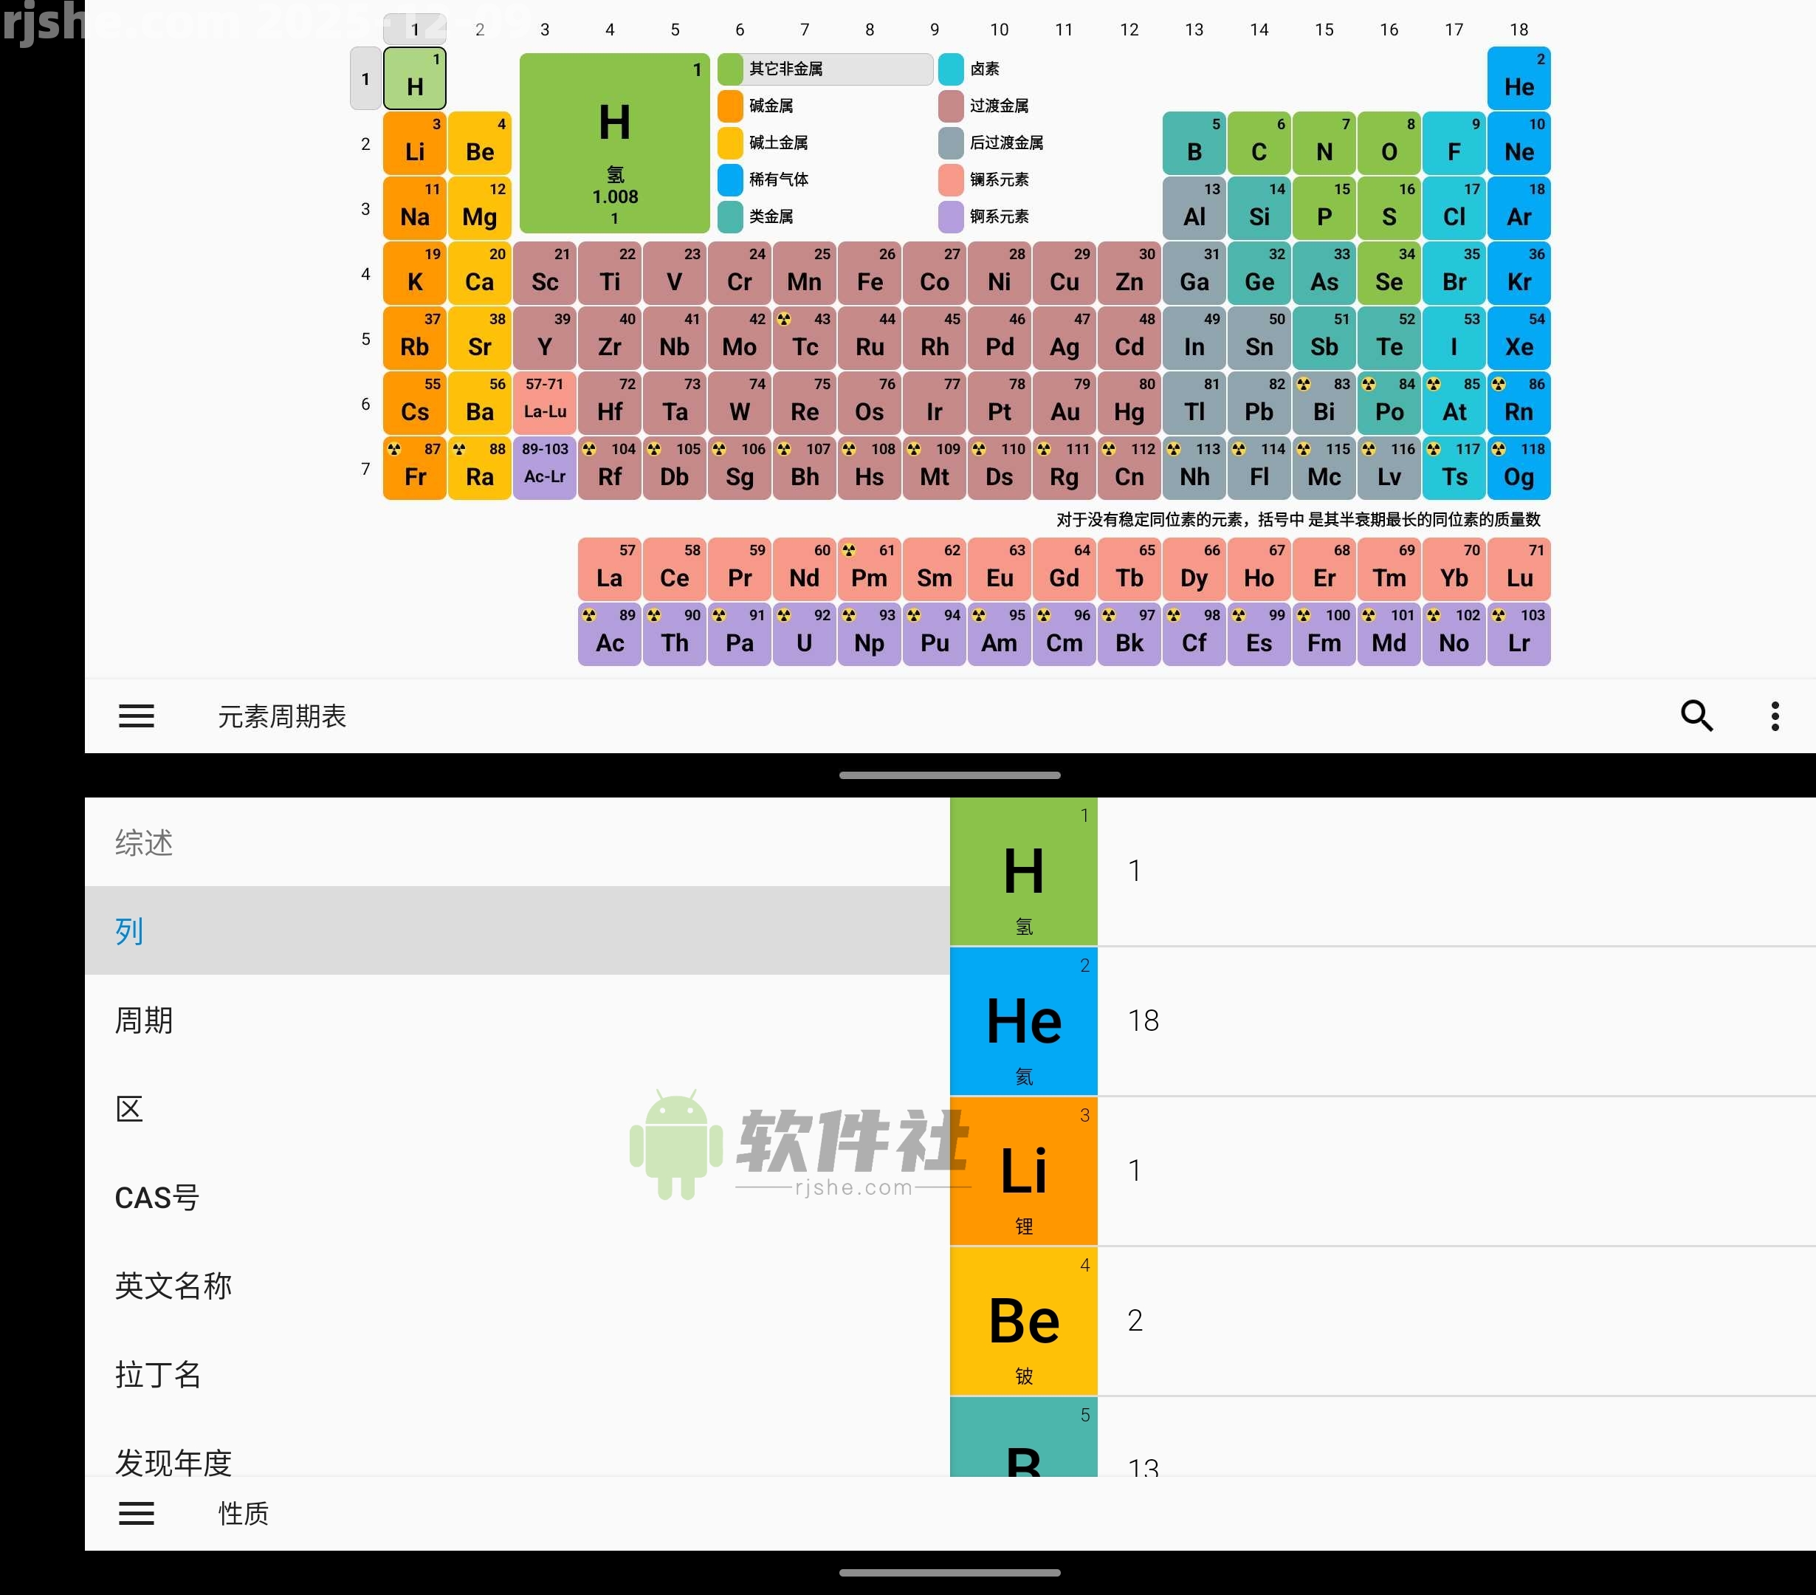
Task: Select the hydrogen H tile in the table
Action: (414, 79)
